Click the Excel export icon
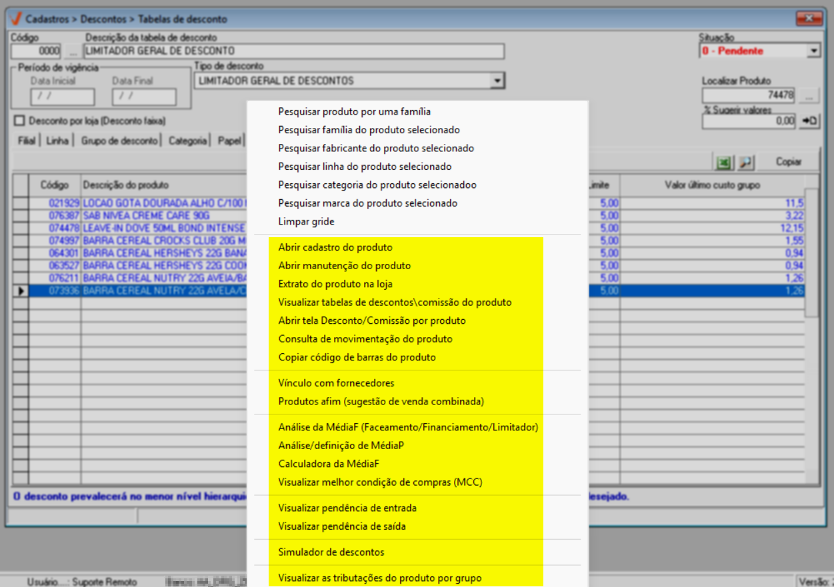Screen dimensions: 834x587 tap(723, 162)
